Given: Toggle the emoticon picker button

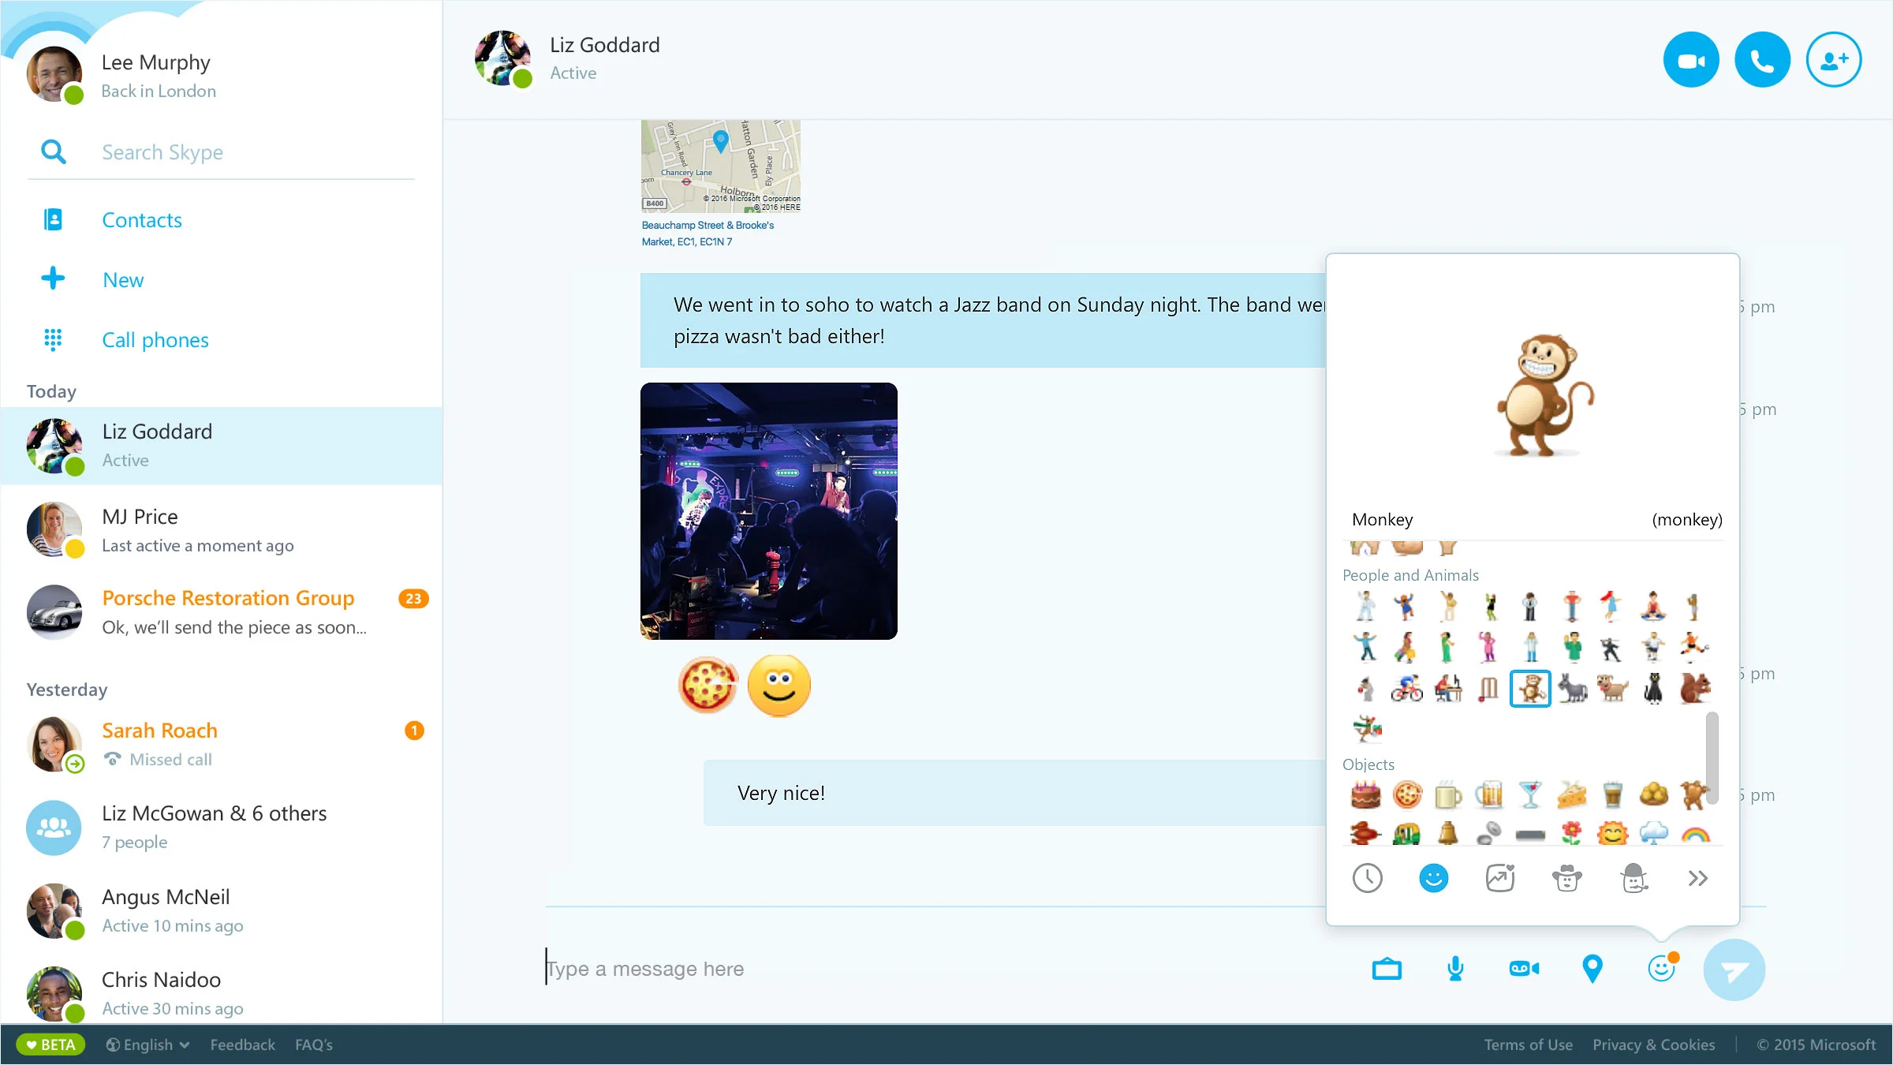Looking at the screenshot, I should (x=1663, y=967).
